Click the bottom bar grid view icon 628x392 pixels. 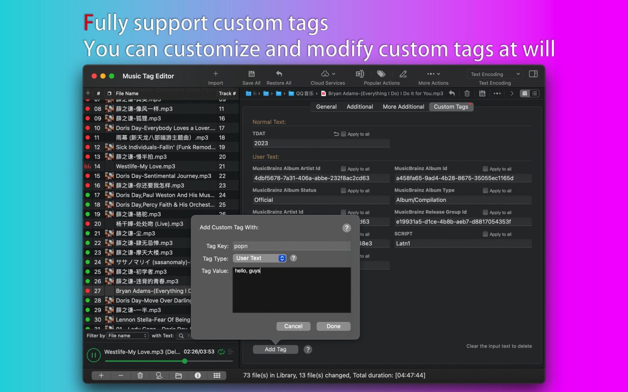(x=217, y=375)
